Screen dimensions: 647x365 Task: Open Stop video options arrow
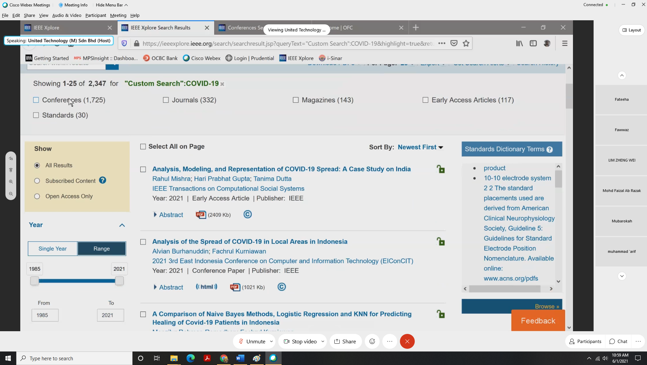[x=322, y=341]
